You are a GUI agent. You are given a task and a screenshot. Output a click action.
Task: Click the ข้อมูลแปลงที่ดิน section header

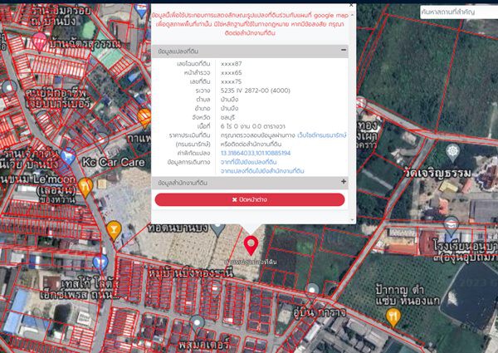[x=250, y=51]
